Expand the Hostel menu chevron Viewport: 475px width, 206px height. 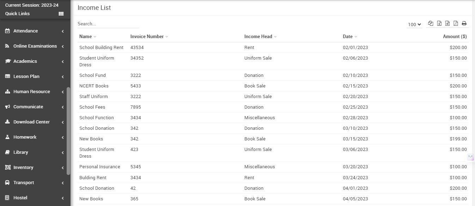pos(63,198)
